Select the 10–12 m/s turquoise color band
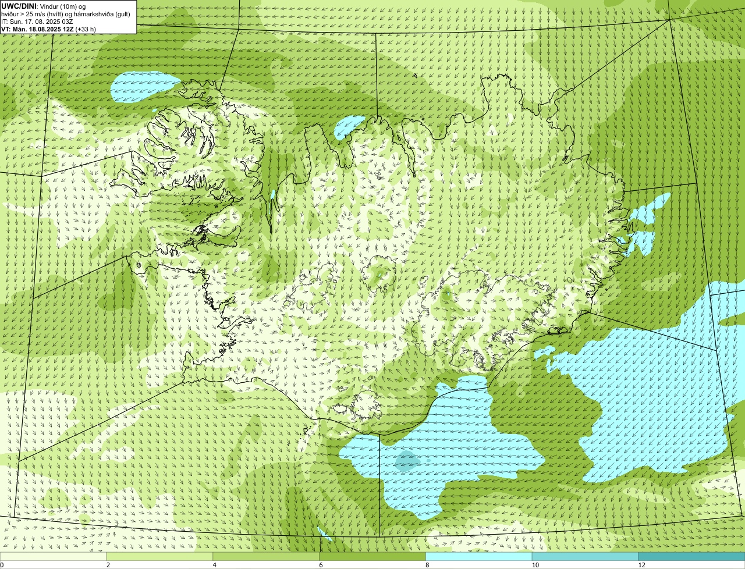Image resolution: width=745 pixels, height=569 pixels. (586, 556)
